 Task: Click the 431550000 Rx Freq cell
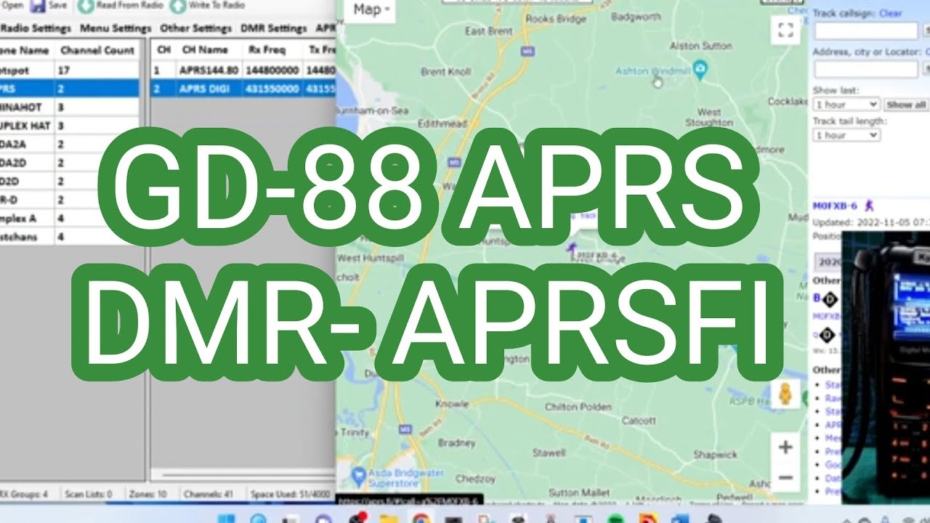pyautogui.click(x=272, y=89)
